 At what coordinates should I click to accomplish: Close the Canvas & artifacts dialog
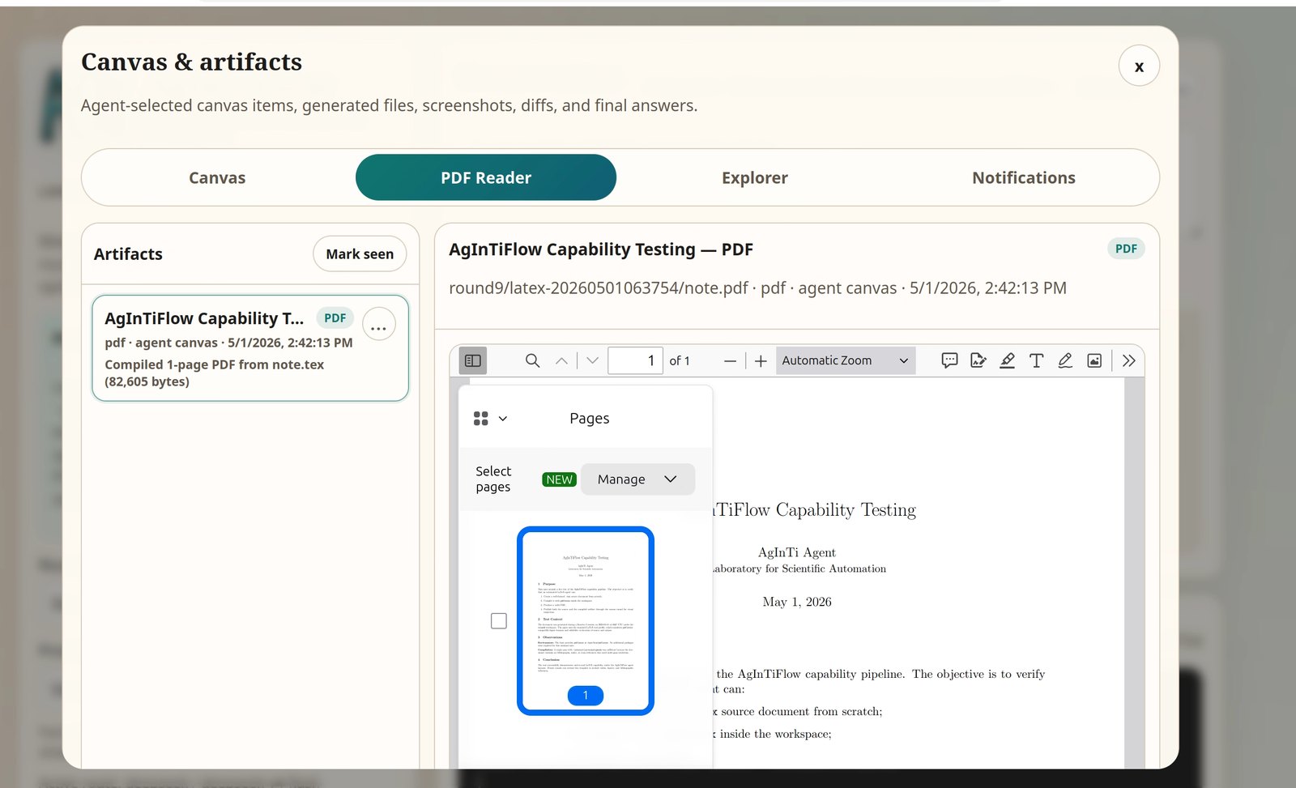[x=1139, y=66]
